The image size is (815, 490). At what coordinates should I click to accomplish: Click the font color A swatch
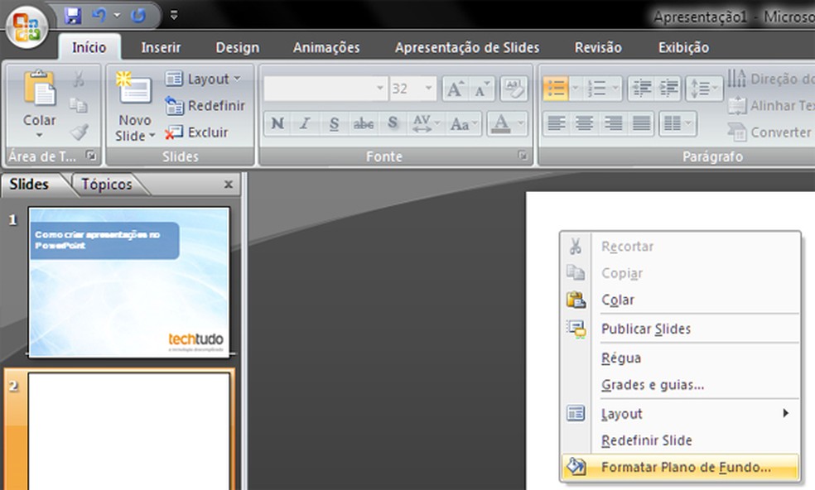pyautogui.click(x=500, y=123)
